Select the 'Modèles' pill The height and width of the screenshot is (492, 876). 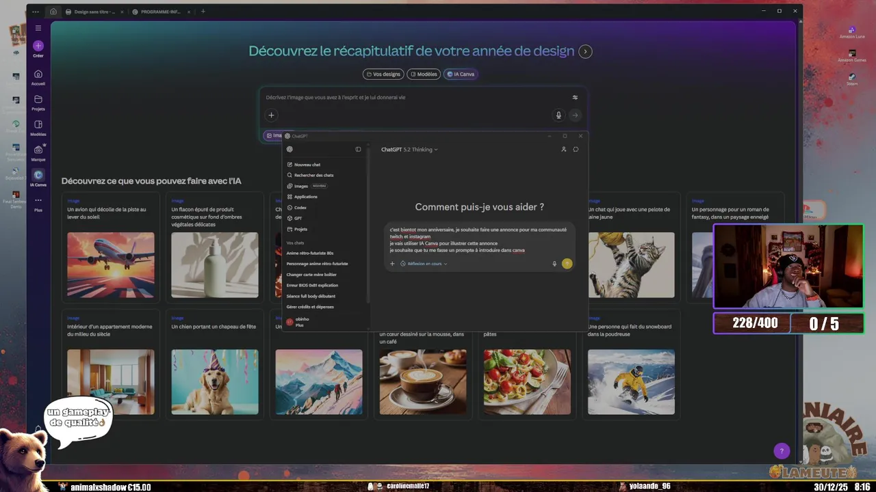[x=424, y=74]
